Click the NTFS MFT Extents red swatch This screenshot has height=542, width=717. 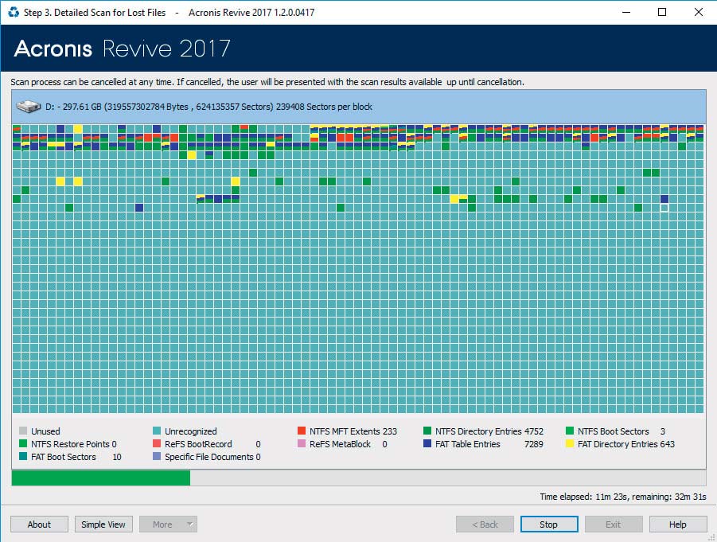tap(302, 431)
